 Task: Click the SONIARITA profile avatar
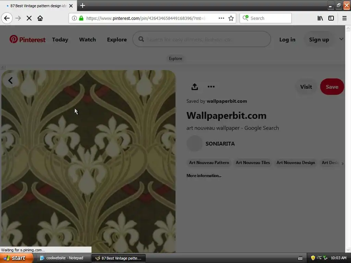click(194, 143)
